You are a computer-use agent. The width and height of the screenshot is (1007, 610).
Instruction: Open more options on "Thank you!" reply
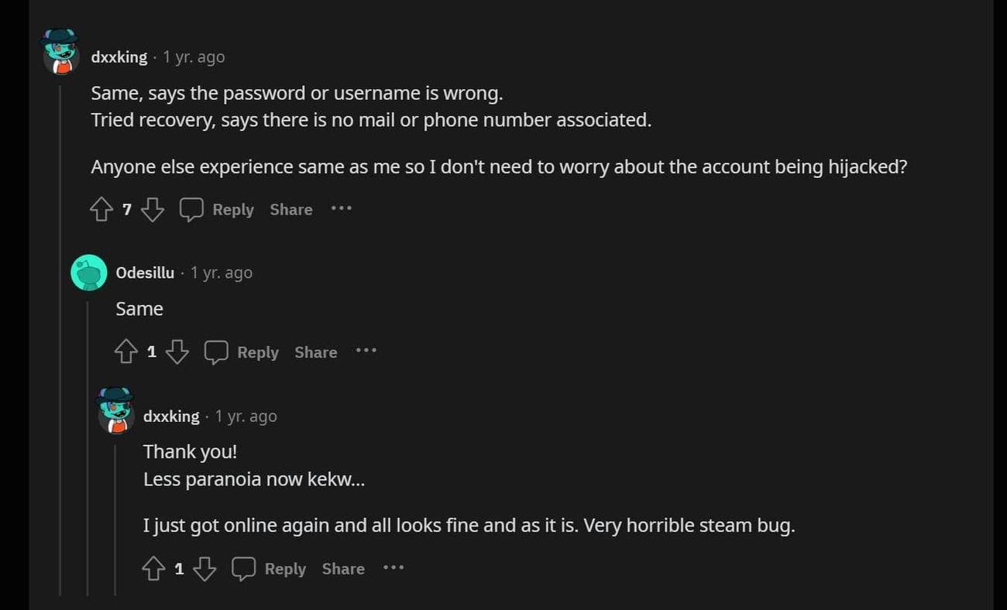pos(394,568)
